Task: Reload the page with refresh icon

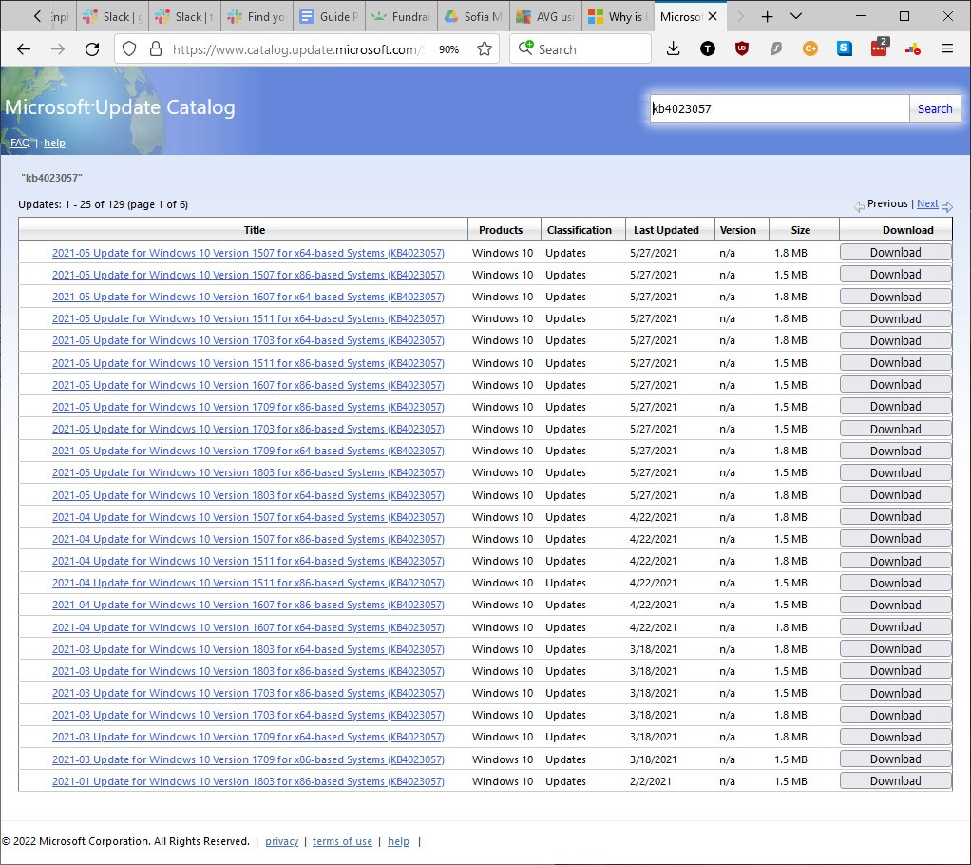Action: 92,48
